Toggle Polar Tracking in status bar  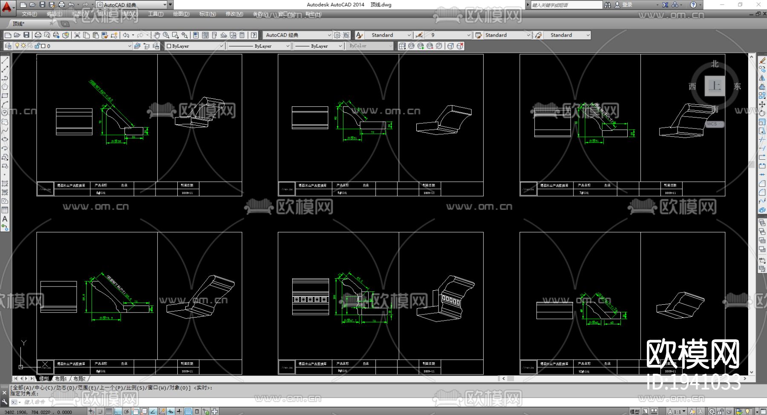tap(127, 411)
